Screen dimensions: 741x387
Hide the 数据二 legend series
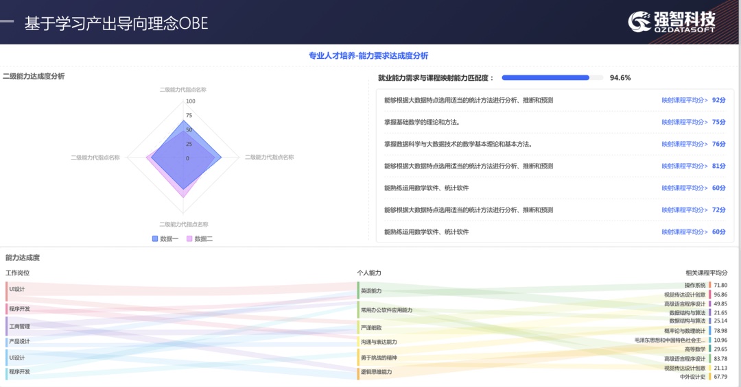[x=199, y=238]
